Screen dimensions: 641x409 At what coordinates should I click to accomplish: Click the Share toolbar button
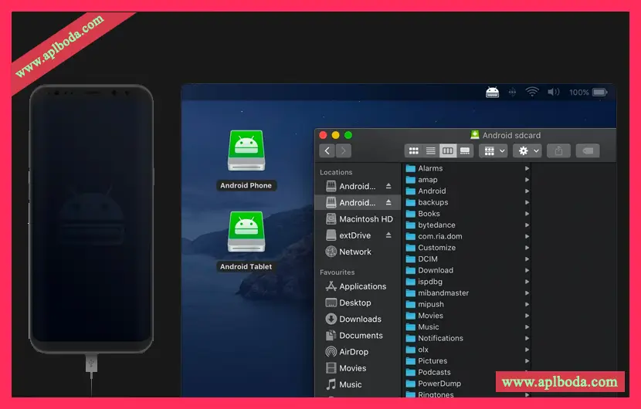(x=558, y=150)
